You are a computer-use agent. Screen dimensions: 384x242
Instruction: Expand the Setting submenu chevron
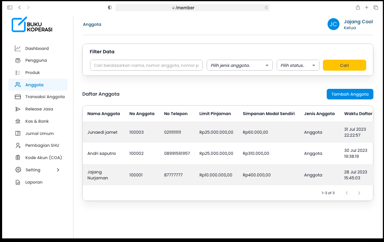point(58,170)
